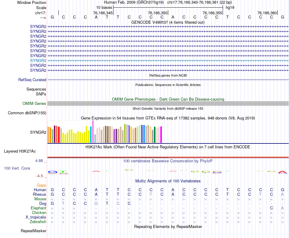Click the Human species label
The image size is (289, 238).
[x=40, y=190]
